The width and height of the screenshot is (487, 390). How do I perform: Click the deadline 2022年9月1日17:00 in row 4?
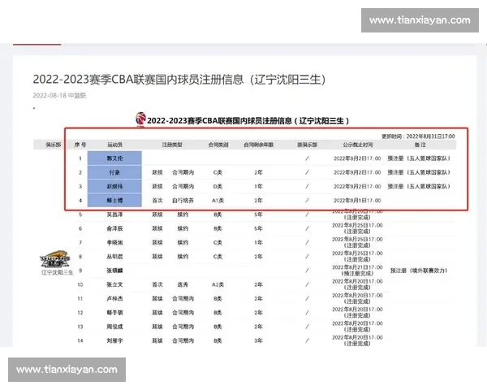[x=357, y=201]
